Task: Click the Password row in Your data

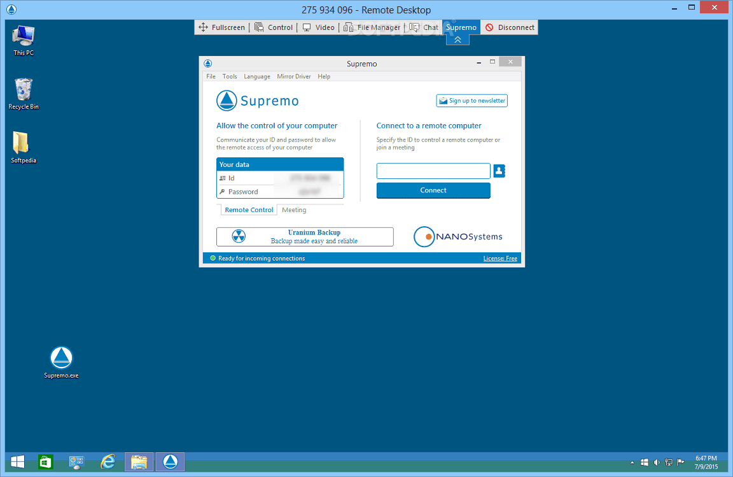Action: pos(280,192)
